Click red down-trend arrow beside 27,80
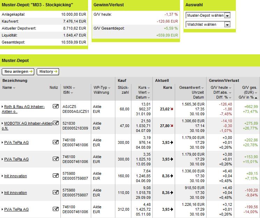Image resolution: width=260 pixels, height=218 pixels. pos(172,126)
